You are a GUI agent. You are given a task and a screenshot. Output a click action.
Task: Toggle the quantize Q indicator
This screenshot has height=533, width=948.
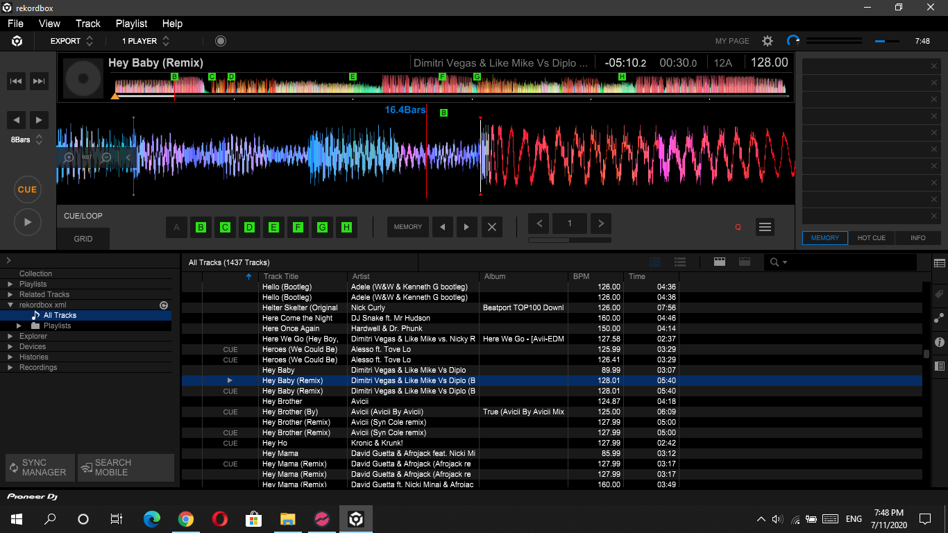738,227
